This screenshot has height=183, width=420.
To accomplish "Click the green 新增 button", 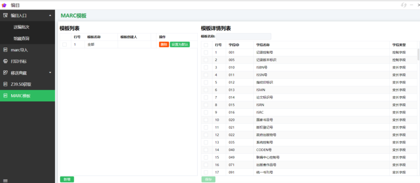I will pos(67,180).
